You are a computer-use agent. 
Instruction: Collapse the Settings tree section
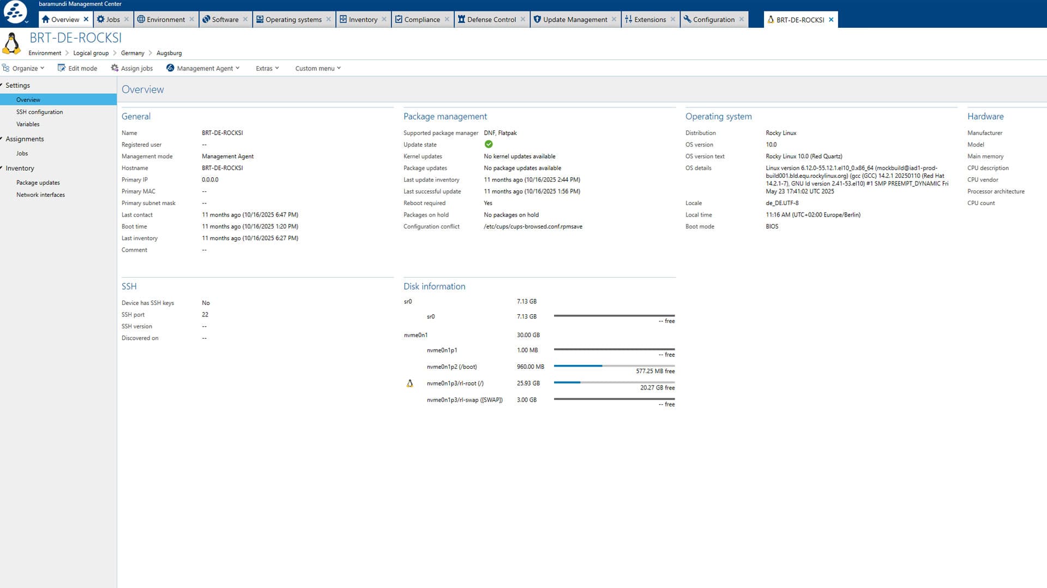pyautogui.click(x=2, y=85)
